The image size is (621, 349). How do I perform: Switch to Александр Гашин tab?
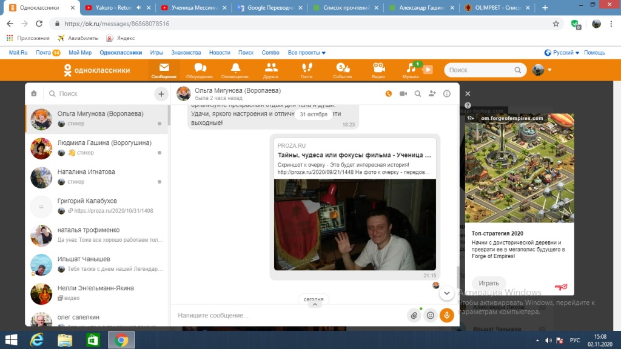tap(421, 7)
